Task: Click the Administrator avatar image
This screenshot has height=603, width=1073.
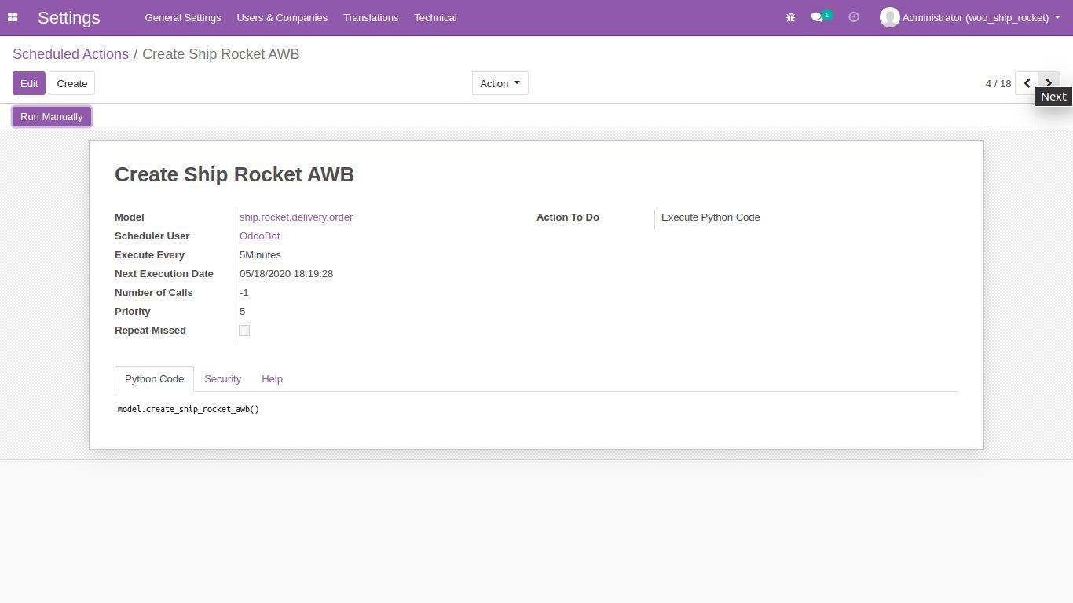Action: click(889, 17)
